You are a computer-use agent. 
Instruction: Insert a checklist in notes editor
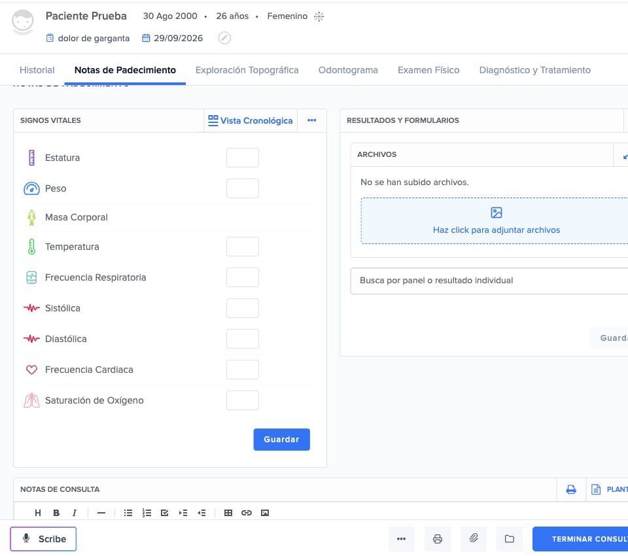[165, 513]
